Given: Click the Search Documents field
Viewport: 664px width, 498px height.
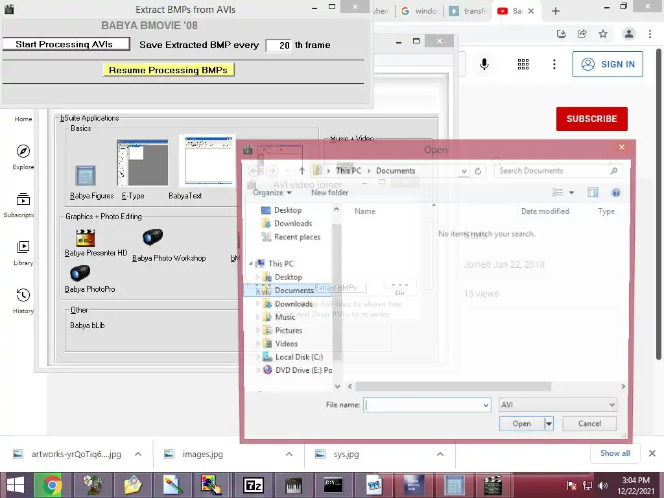Looking at the screenshot, I should point(558,171).
